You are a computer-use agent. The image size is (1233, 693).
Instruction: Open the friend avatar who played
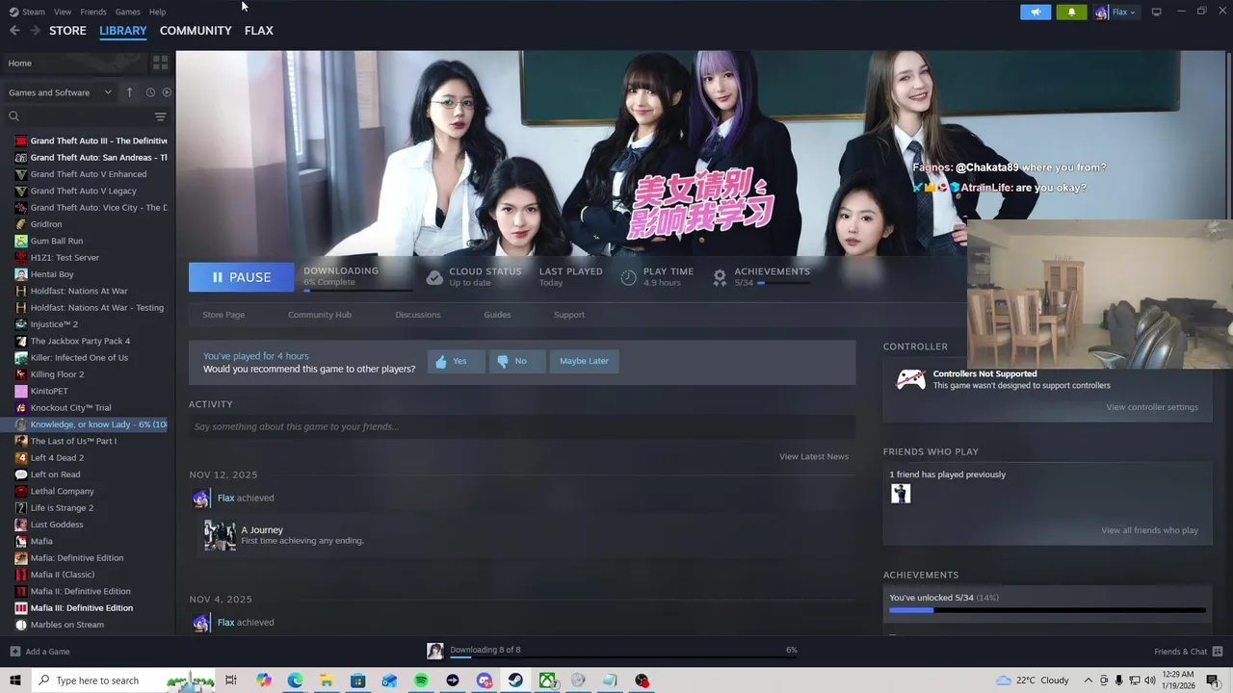901,494
